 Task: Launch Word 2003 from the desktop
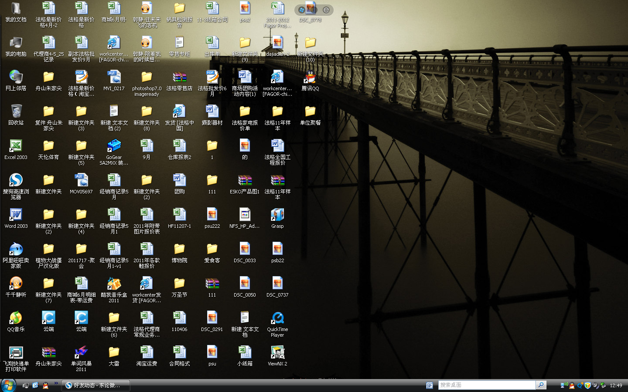coord(16,215)
